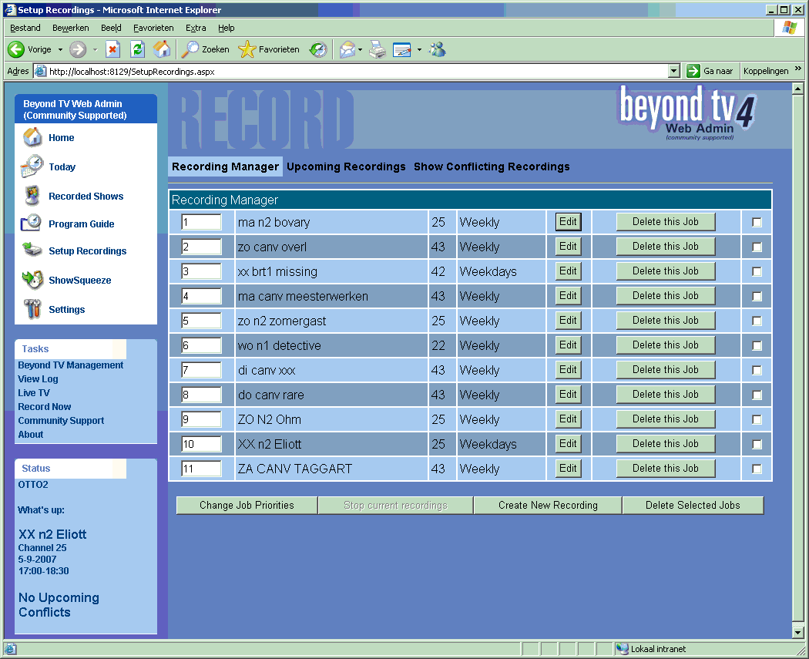This screenshot has width=809, height=659.
Task: Click the Settings tools icon in sidebar
Action: [32, 308]
